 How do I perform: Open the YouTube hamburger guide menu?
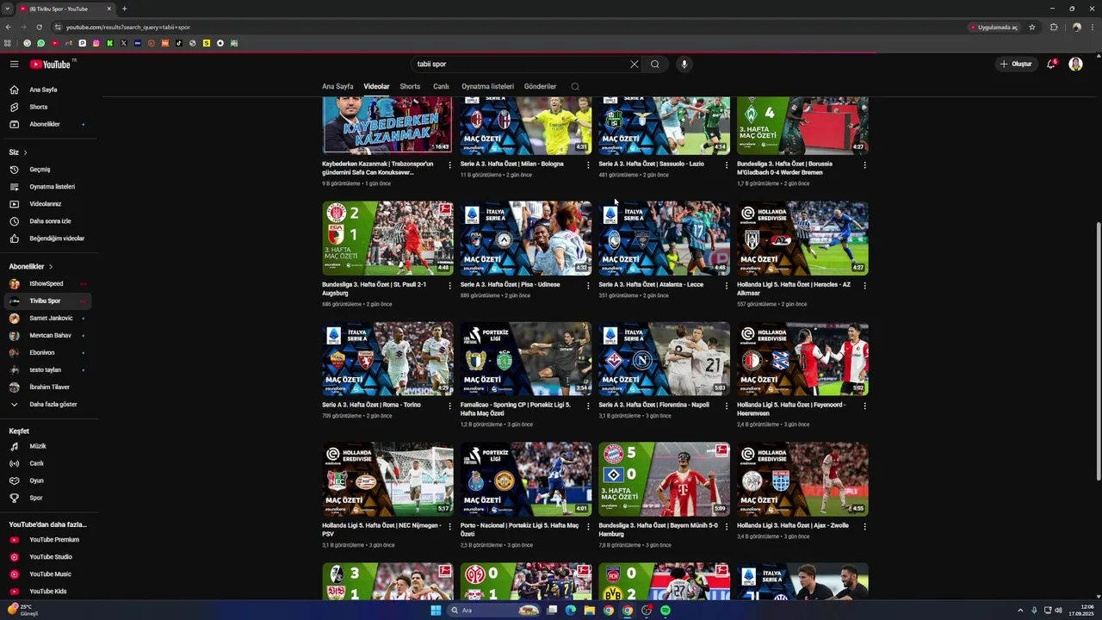(14, 64)
